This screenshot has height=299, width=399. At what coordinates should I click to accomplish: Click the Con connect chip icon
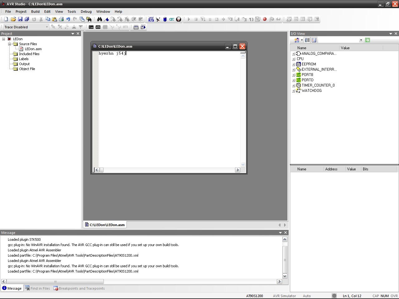(x=91, y=27)
